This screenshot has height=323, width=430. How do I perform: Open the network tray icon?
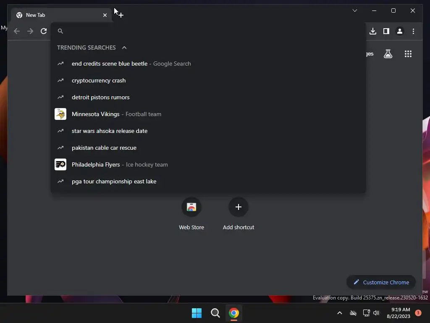[x=366, y=313]
